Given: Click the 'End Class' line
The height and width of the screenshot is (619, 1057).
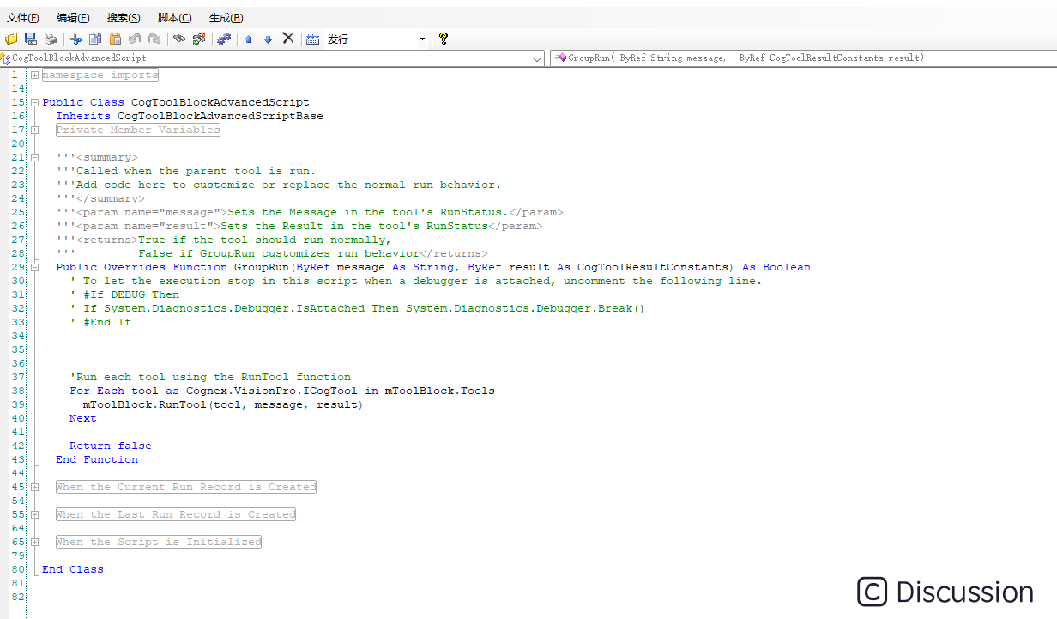Looking at the screenshot, I should point(73,569).
